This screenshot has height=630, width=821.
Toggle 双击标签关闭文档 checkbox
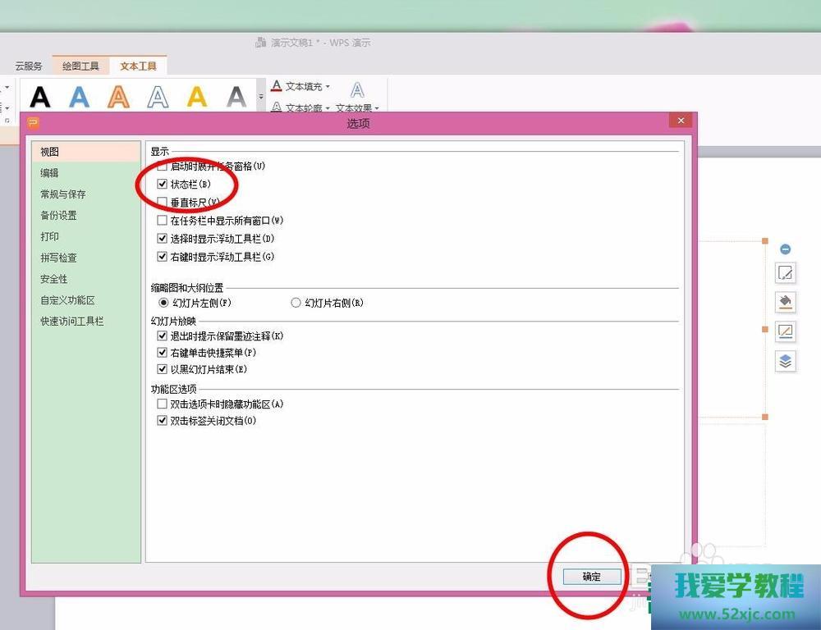point(162,421)
